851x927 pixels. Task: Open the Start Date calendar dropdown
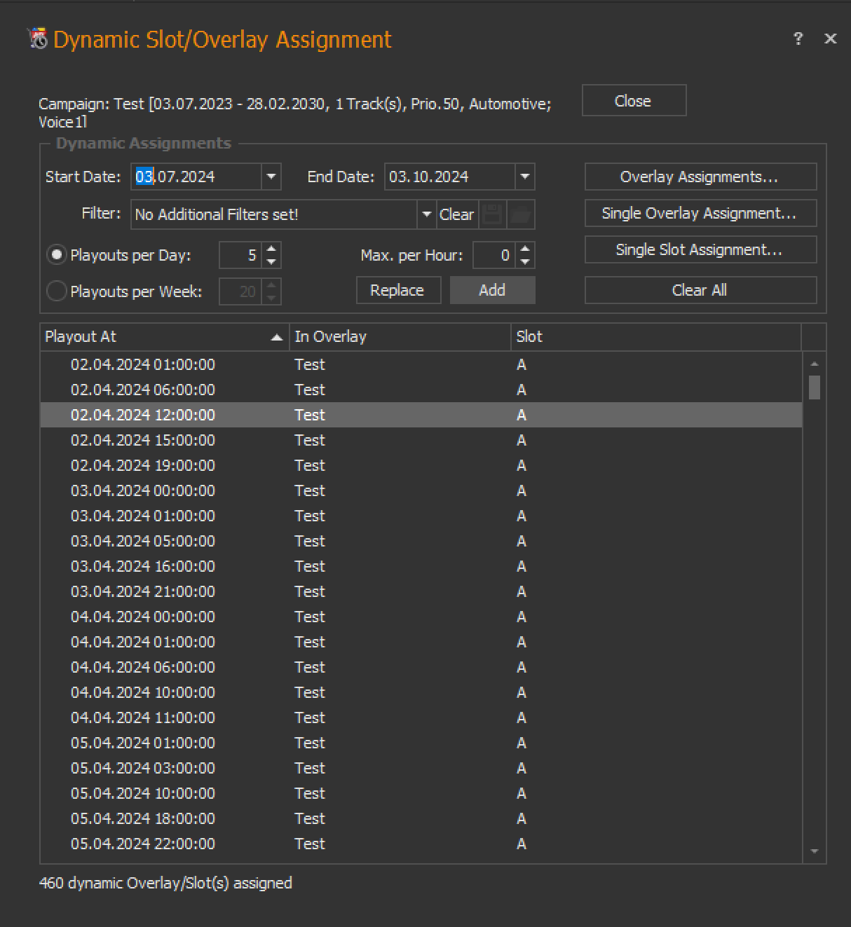pyautogui.click(x=271, y=177)
